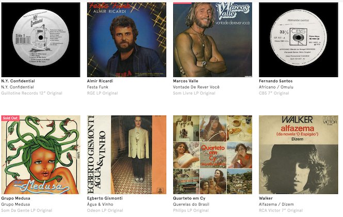Open the N.Y. Confidential record label thumbnail
The image size is (343, 217).
click(x=41, y=40)
